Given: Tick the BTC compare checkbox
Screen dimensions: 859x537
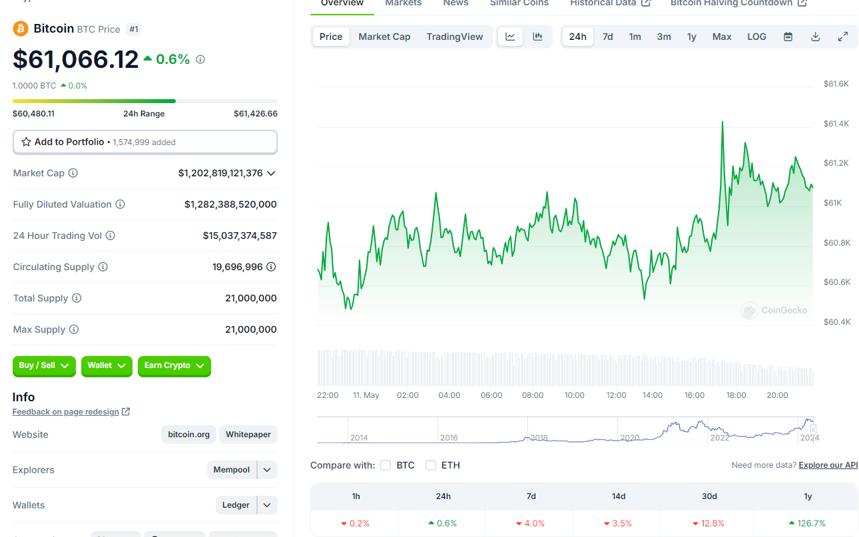Looking at the screenshot, I should [386, 465].
